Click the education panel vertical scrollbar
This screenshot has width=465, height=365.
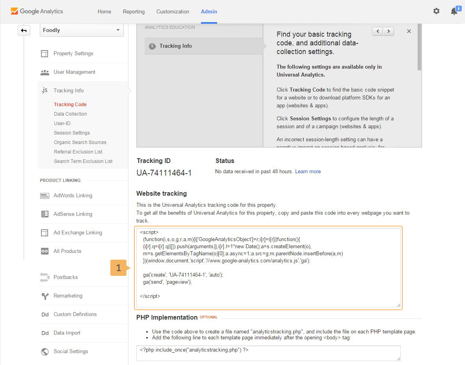point(419,47)
